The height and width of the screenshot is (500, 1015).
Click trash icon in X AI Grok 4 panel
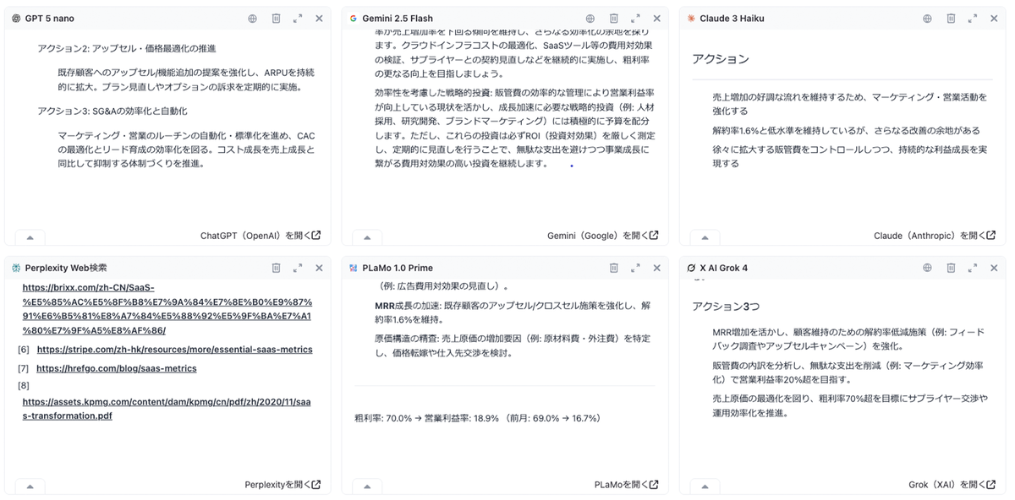951,268
